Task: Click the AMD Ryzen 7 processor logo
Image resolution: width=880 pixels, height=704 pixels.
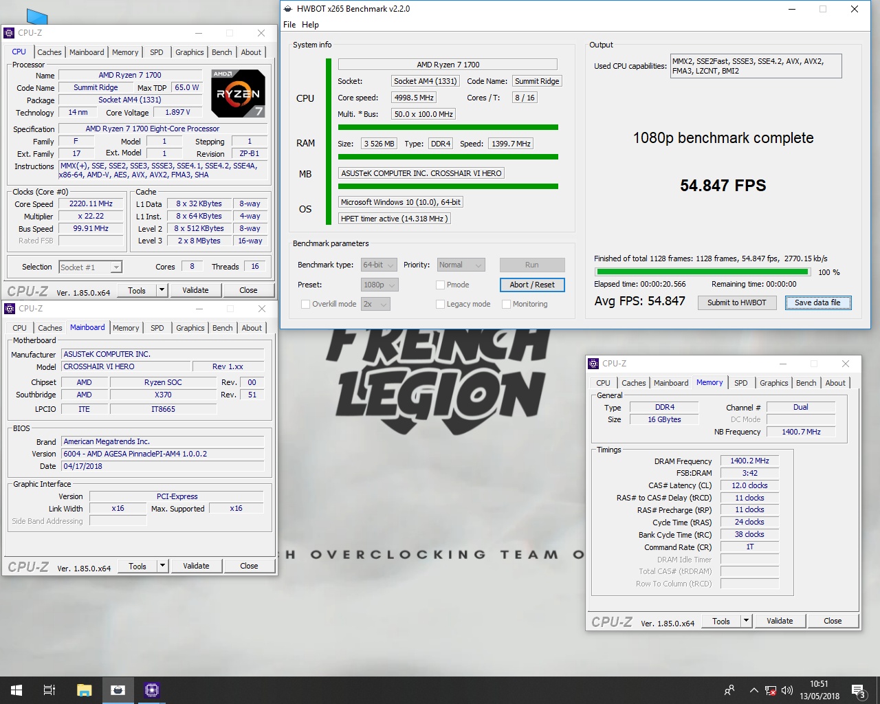Action: (x=237, y=93)
